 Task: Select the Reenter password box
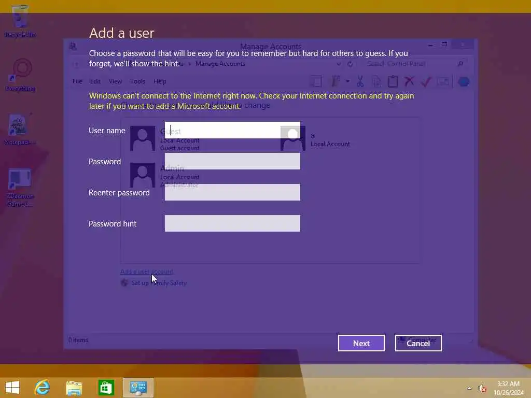232,192
